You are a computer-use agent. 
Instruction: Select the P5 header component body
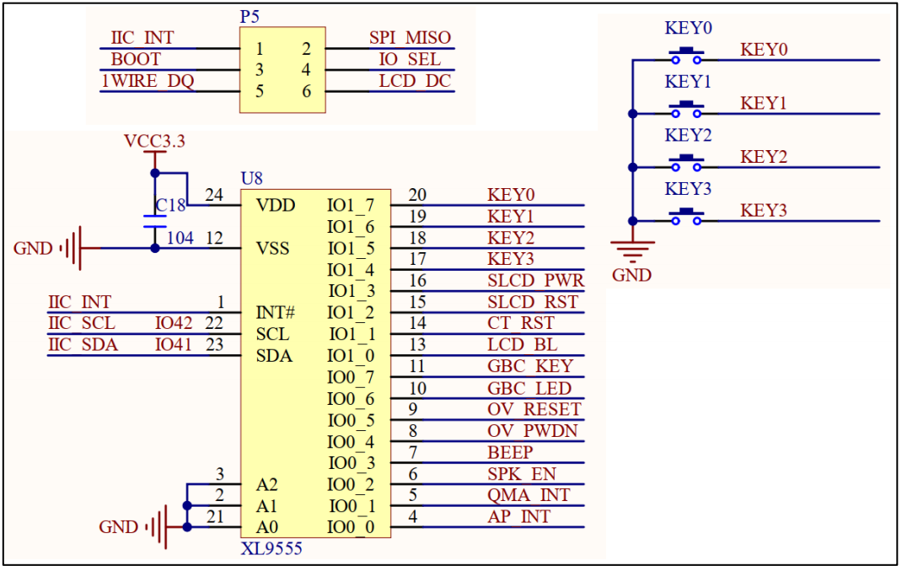282,70
